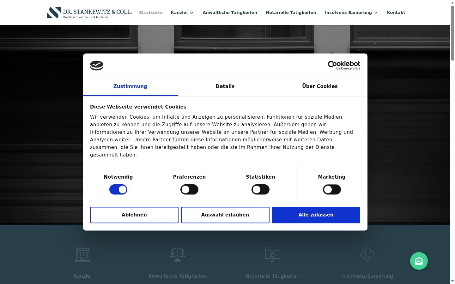Open the Insolvenz/Sanierung link at the bottom
The image size is (455, 284).
367,276
